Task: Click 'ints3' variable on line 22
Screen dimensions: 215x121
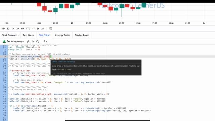Action: pyautogui.click(x=29, y=49)
